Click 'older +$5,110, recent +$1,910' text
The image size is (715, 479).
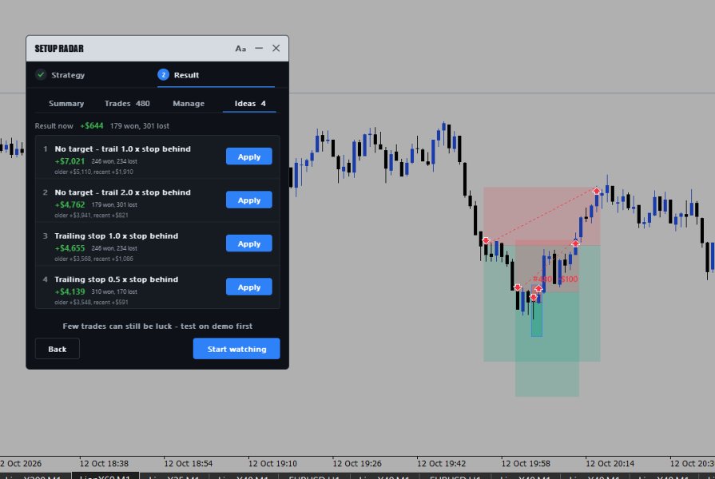click(x=94, y=172)
